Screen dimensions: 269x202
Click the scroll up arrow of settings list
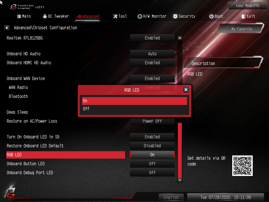point(180,38)
